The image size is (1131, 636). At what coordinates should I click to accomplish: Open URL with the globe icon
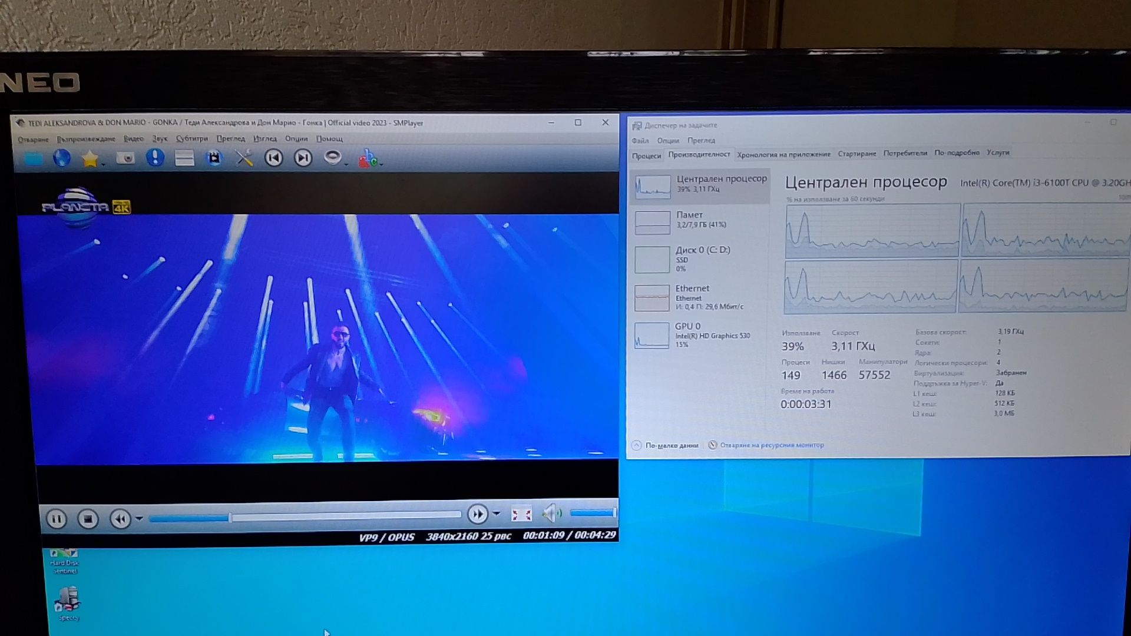[61, 158]
